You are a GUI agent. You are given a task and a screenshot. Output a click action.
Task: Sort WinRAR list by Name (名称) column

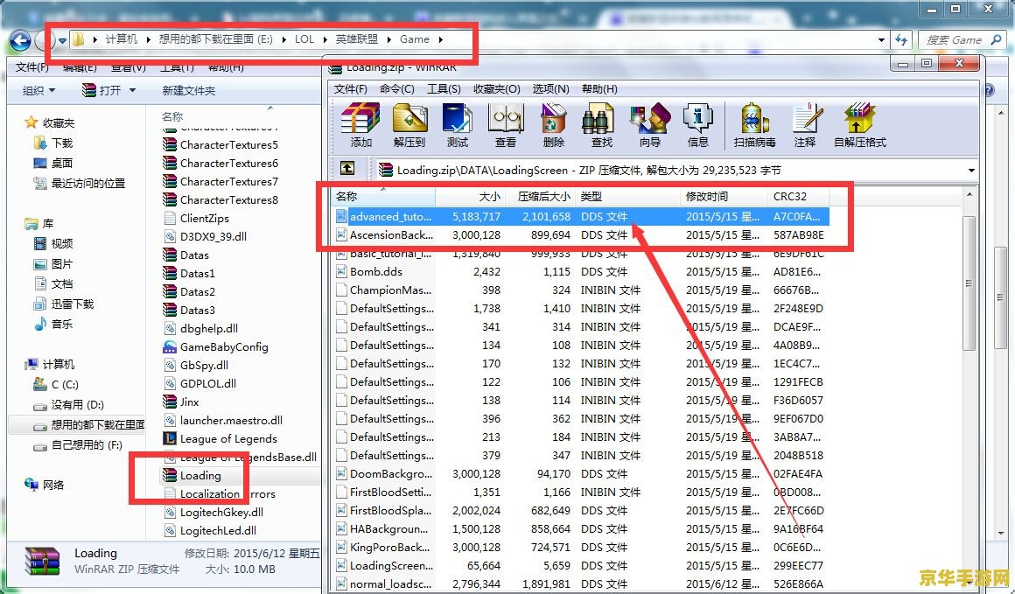(x=383, y=196)
